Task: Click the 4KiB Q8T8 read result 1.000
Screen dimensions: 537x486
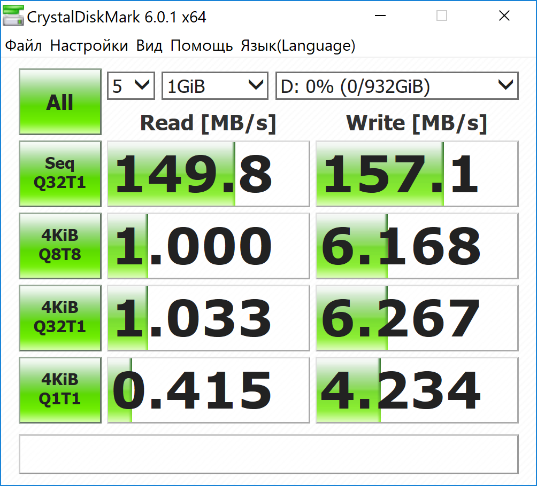Action: click(209, 246)
